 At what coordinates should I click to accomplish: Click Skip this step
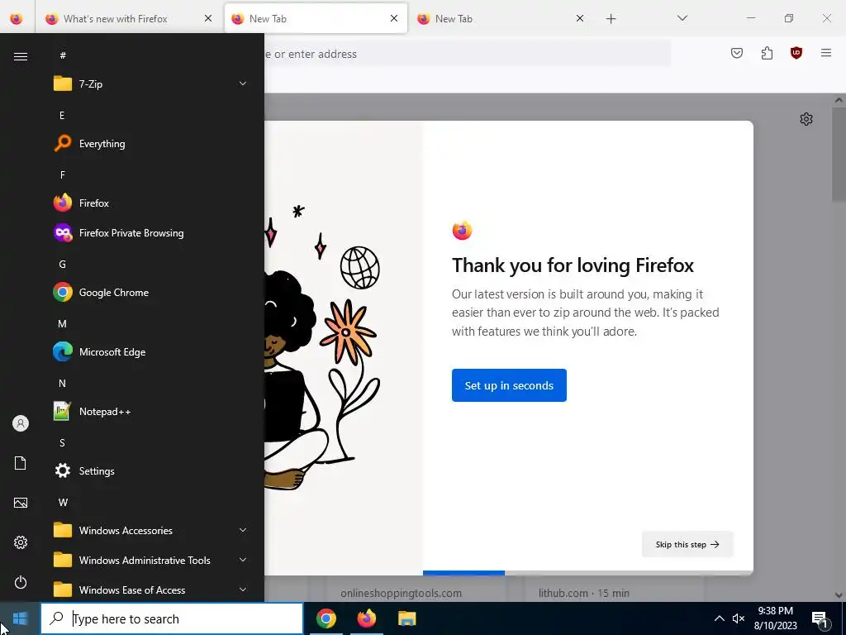[687, 544]
